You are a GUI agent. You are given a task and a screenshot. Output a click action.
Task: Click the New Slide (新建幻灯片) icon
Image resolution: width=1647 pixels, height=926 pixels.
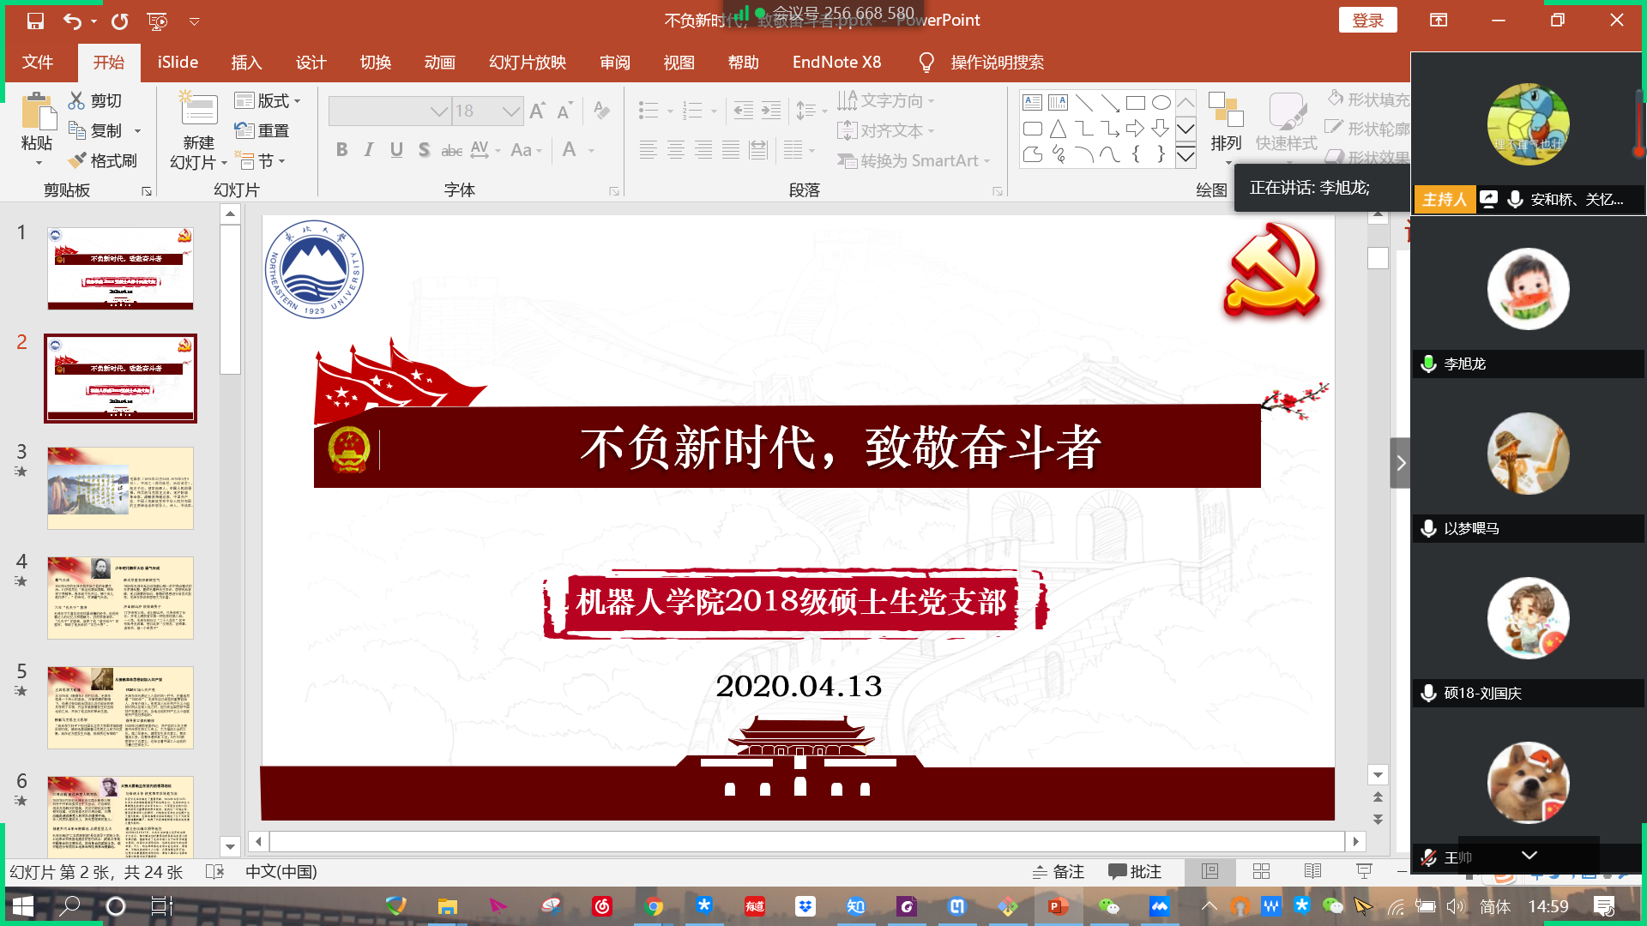(198, 111)
